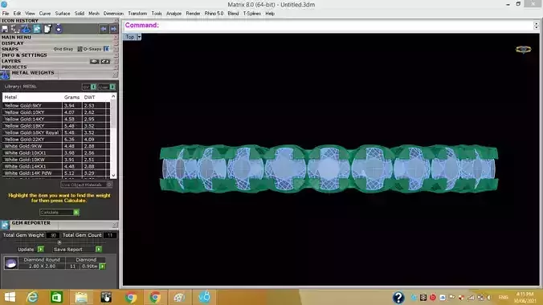
Task: Click the Update button
Action: [x=26, y=250]
